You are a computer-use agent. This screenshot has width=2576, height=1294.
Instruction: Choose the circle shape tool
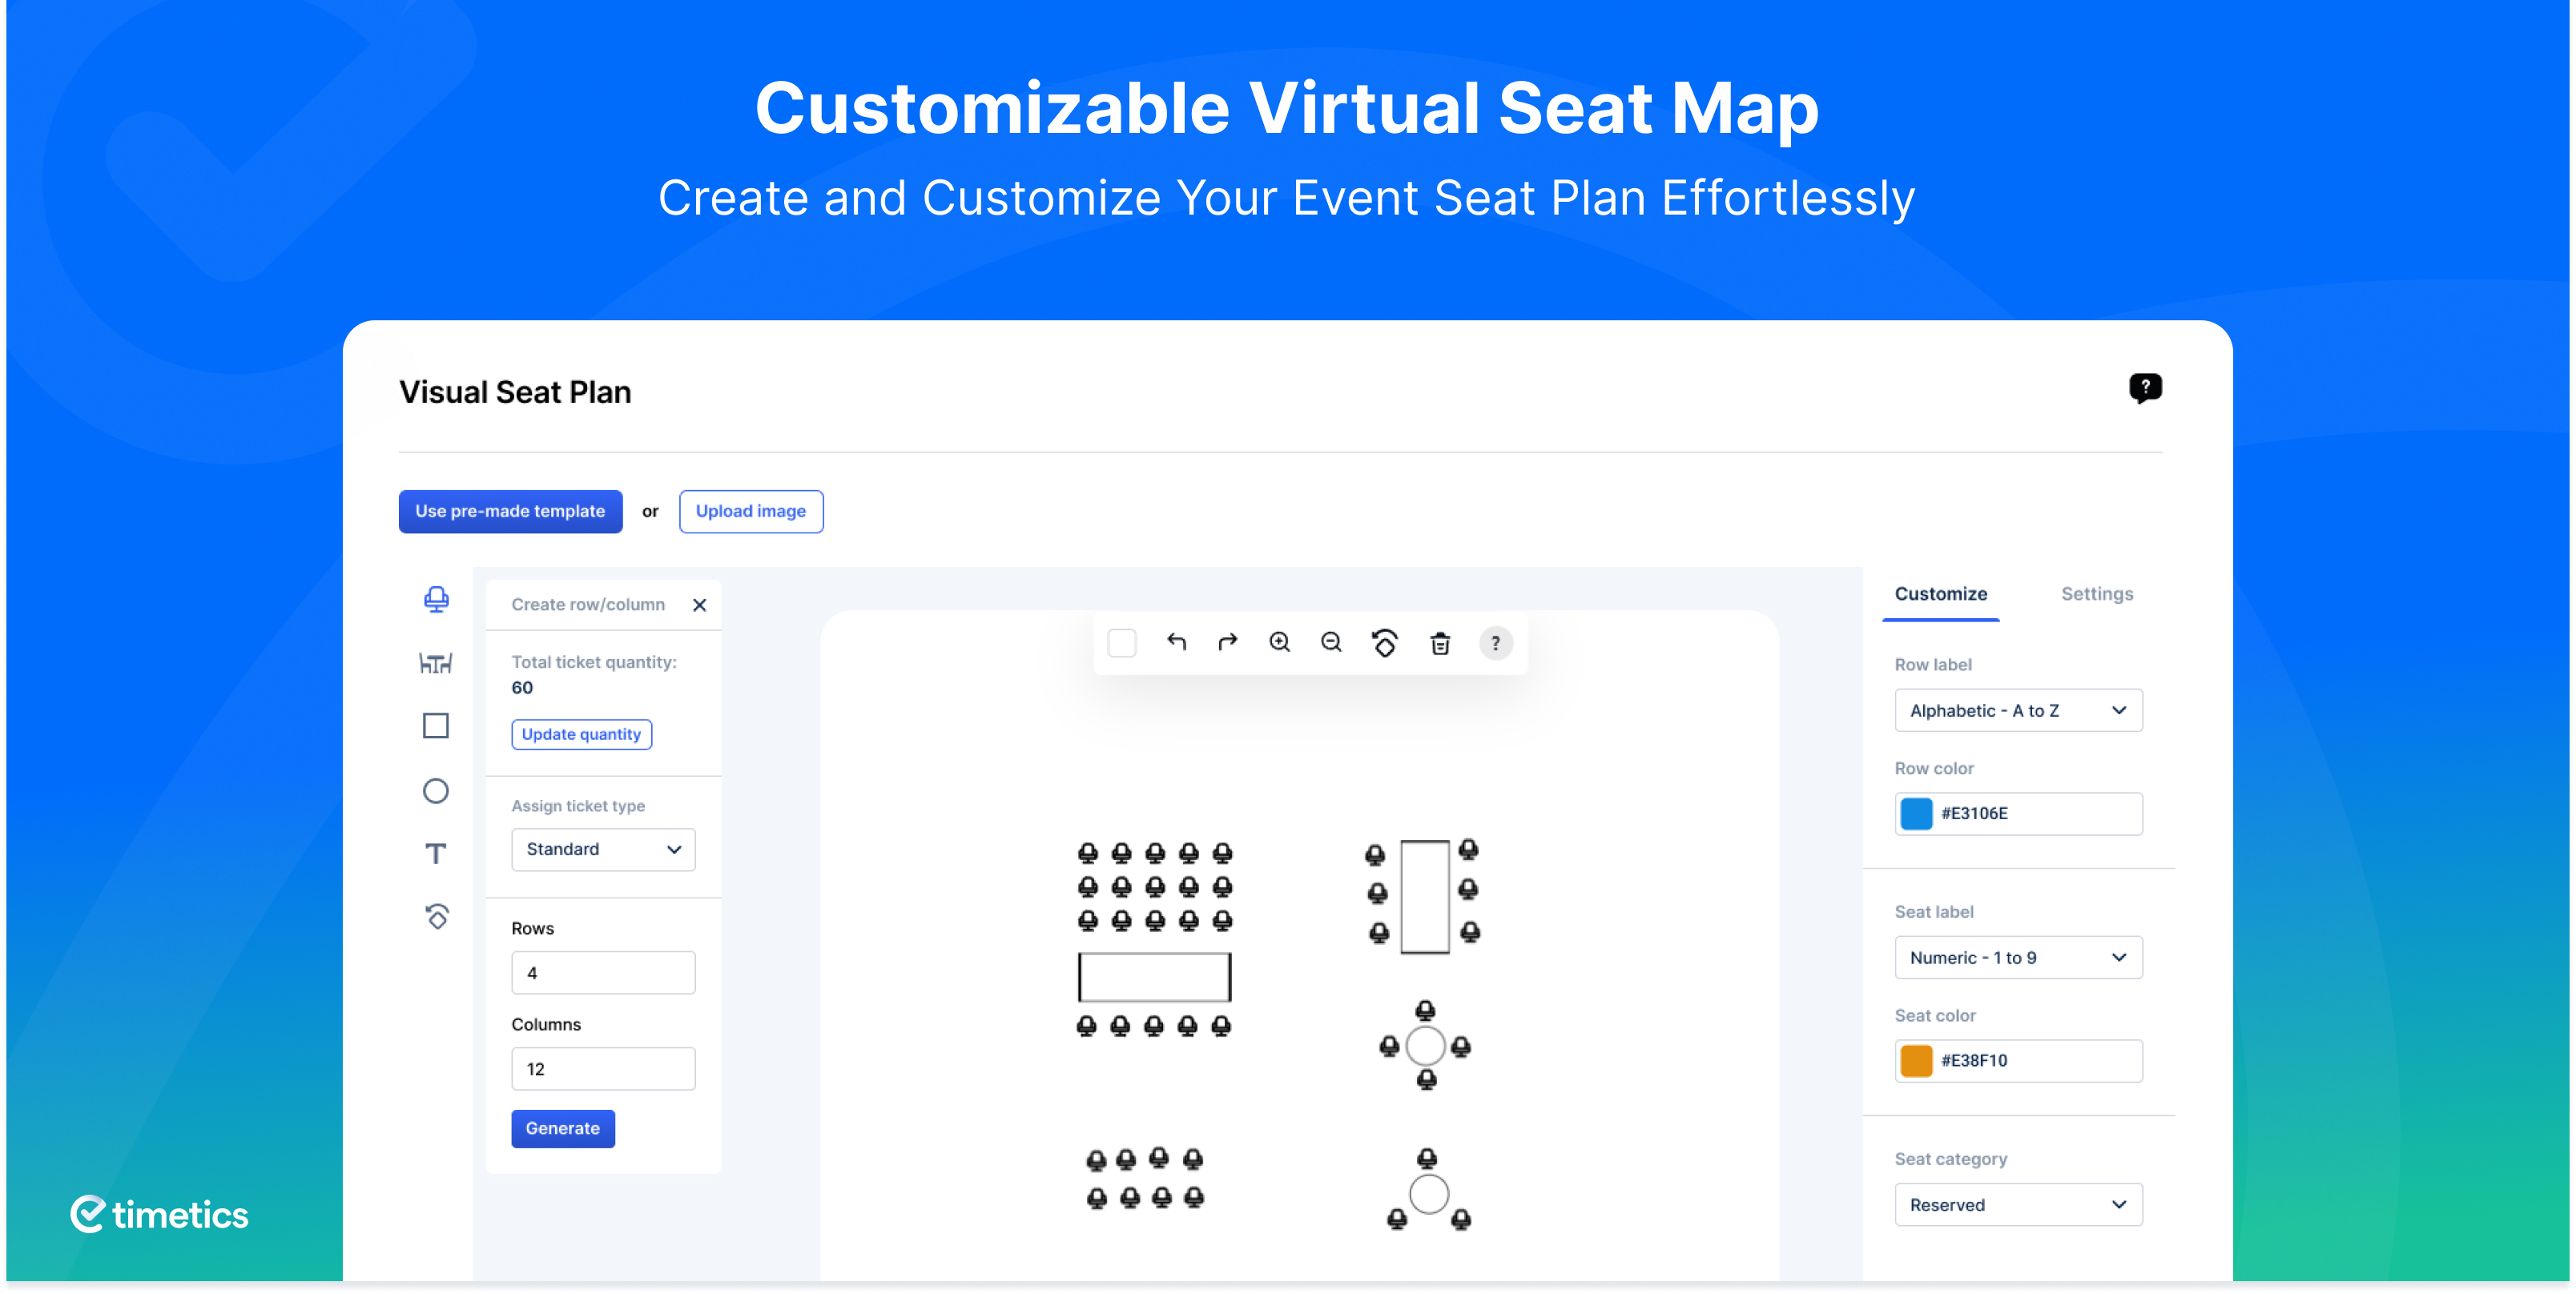436,791
